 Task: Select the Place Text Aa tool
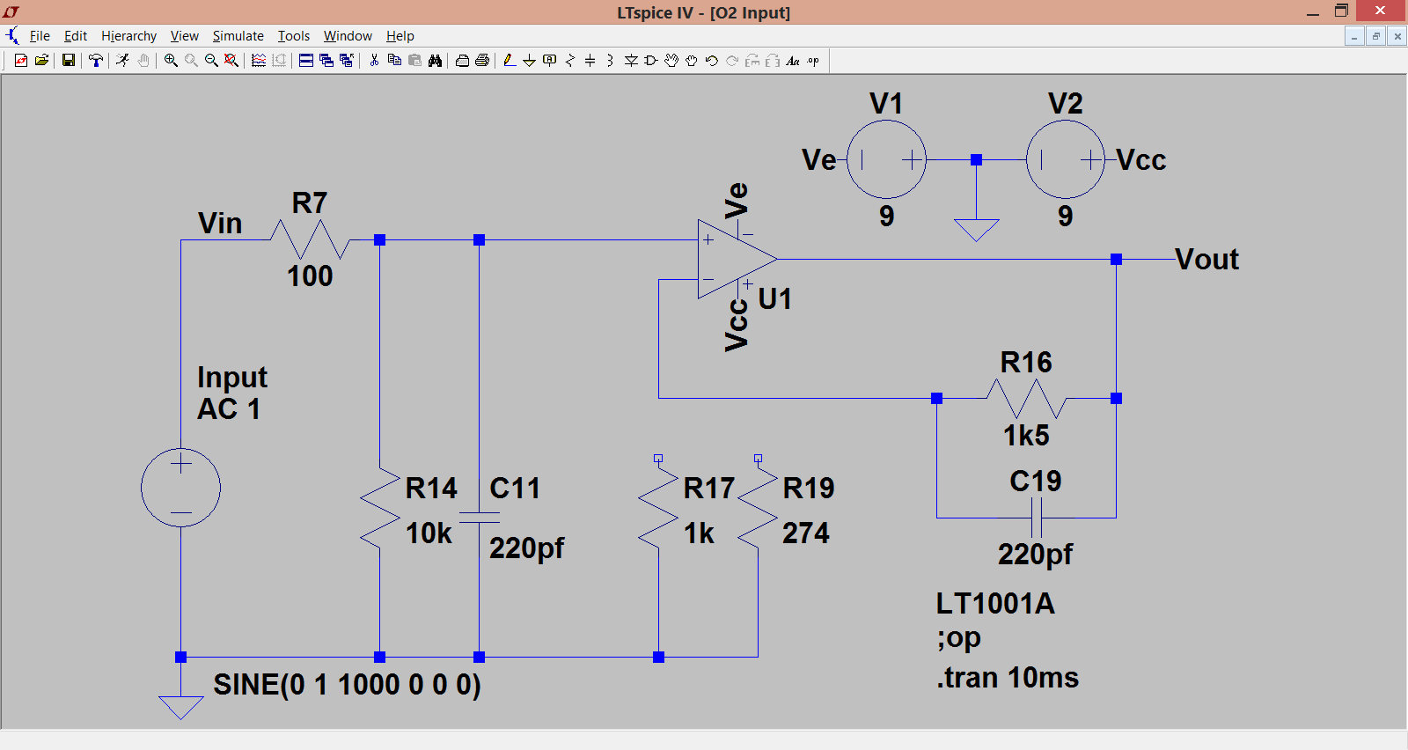[793, 60]
